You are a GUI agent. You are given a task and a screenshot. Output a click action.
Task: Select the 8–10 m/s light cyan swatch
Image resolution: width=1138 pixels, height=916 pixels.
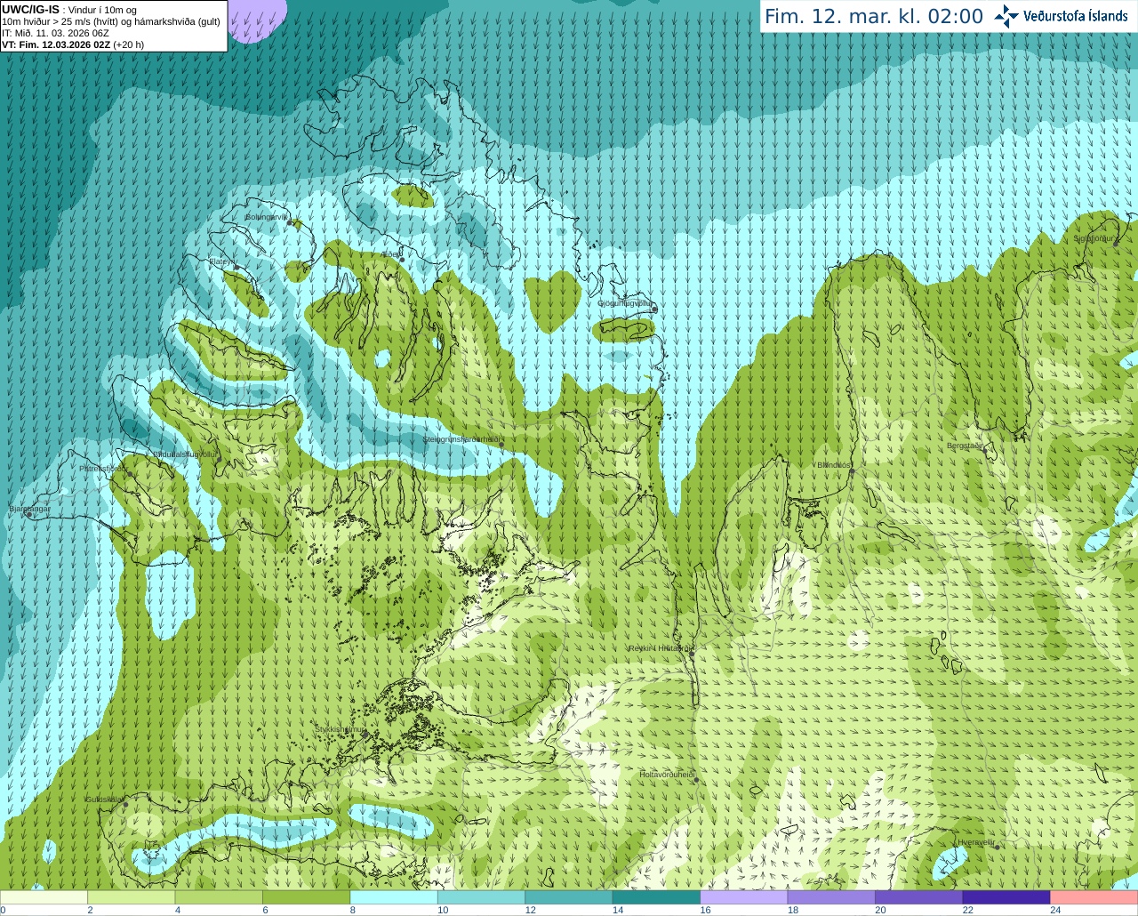[394, 897]
